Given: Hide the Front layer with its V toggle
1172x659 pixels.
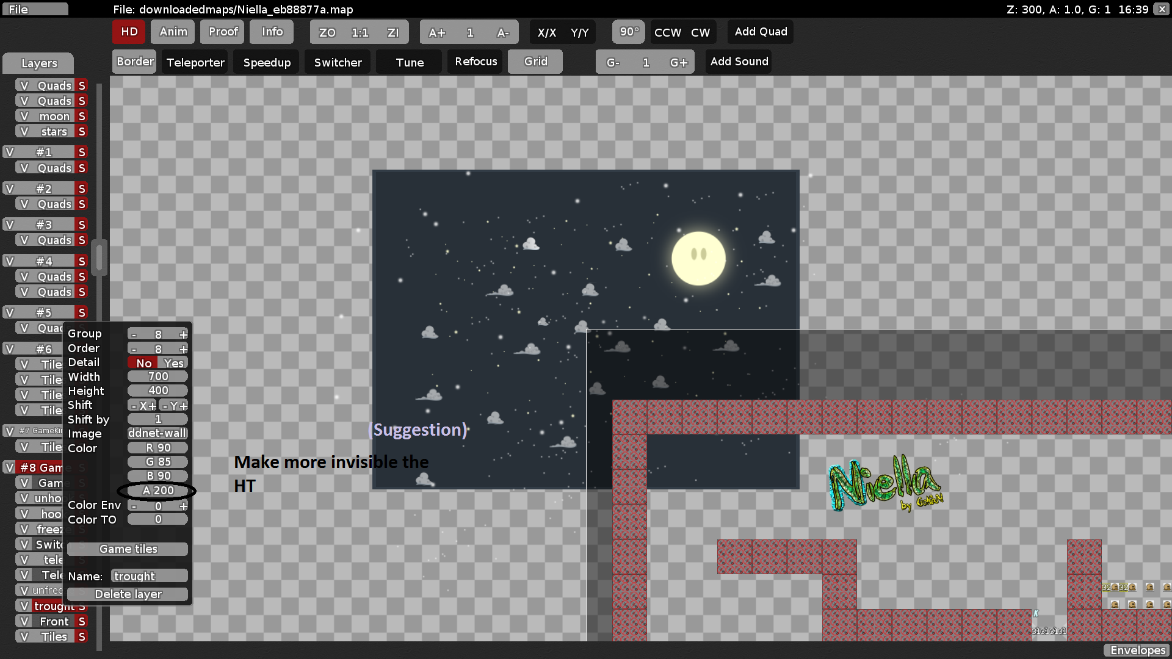Looking at the screenshot, I should click(x=24, y=621).
